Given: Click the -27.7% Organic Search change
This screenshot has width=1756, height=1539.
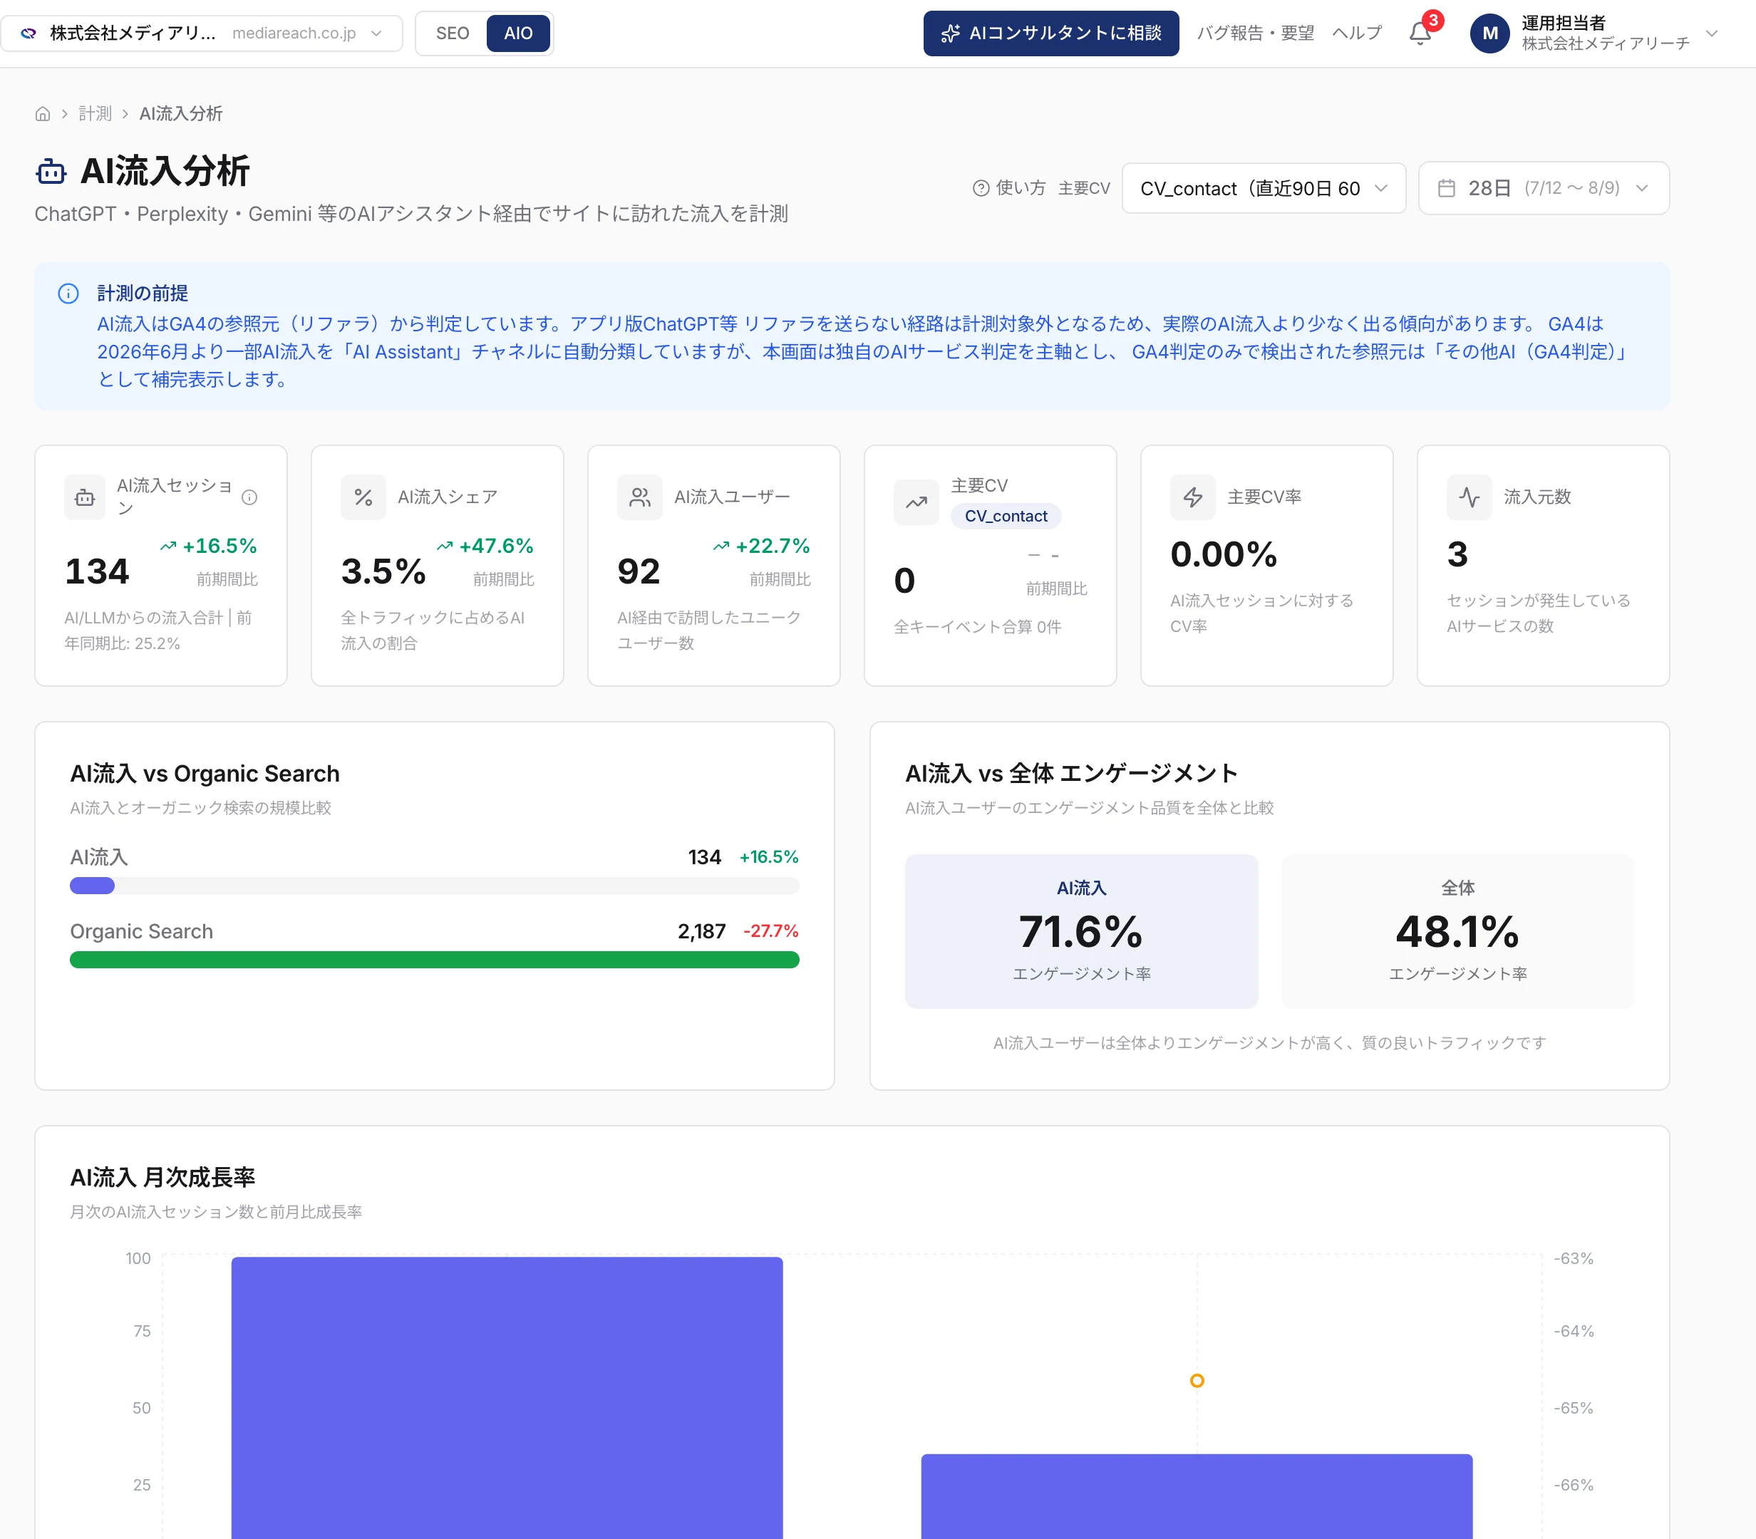Looking at the screenshot, I should click(772, 931).
